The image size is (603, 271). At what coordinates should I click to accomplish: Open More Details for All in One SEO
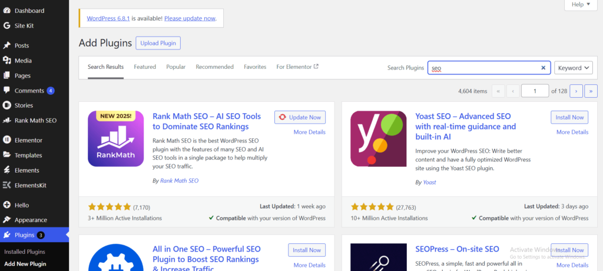coord(310,265)
